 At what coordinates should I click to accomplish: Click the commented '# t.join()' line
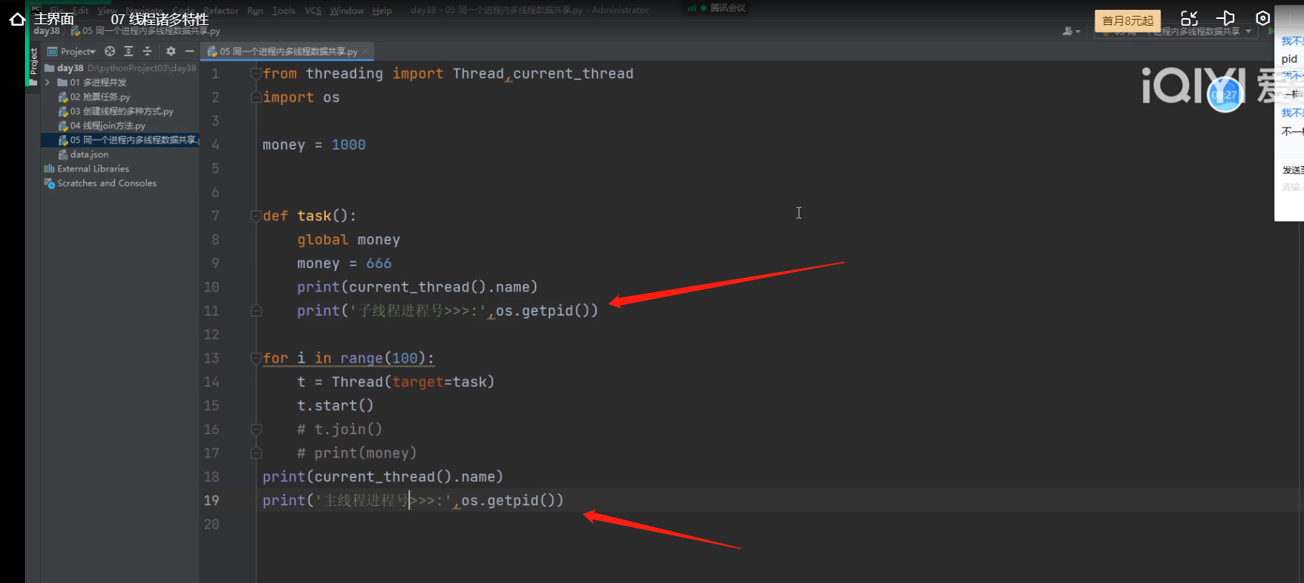click(339, 430)
